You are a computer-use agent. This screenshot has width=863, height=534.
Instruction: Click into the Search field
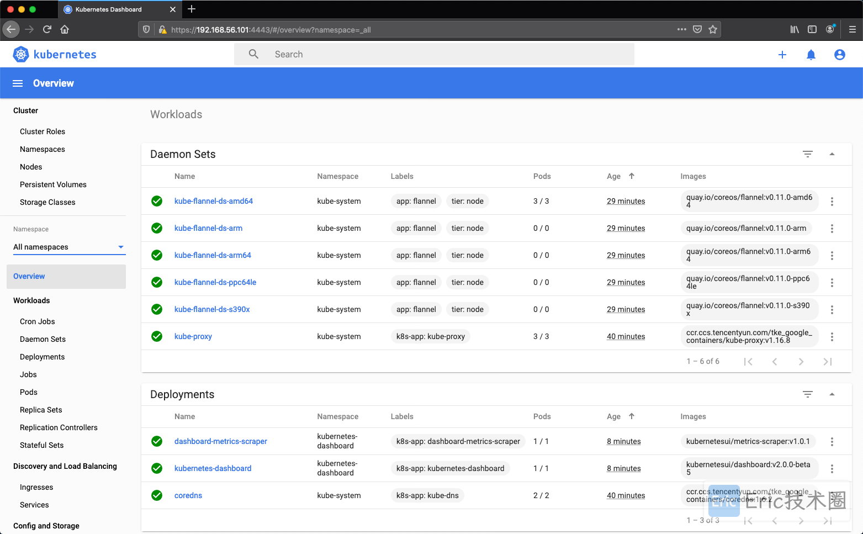click(434, 54)
